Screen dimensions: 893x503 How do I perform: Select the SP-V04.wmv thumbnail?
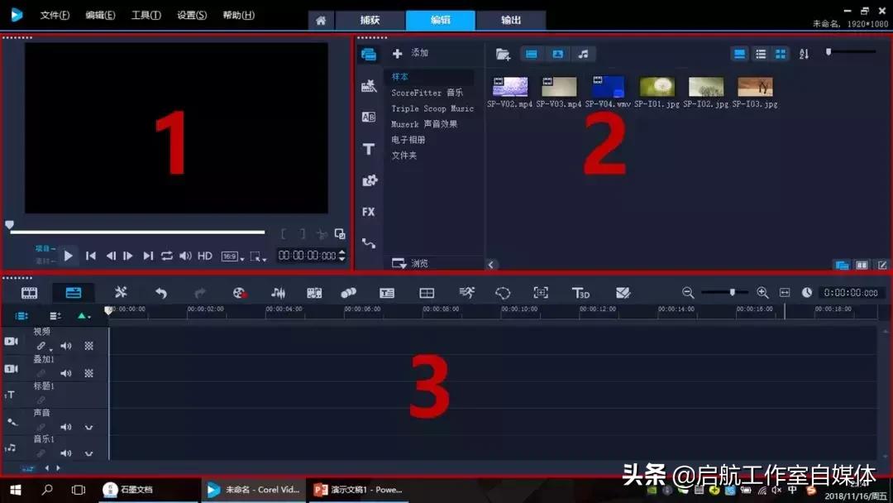(x=608, y=85)
